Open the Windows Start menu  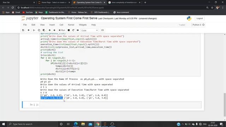click(x=4, y=124)
